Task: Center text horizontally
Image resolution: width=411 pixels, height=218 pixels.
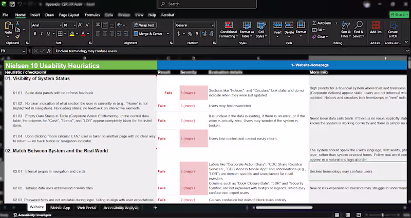Action: tap(105, 34)
